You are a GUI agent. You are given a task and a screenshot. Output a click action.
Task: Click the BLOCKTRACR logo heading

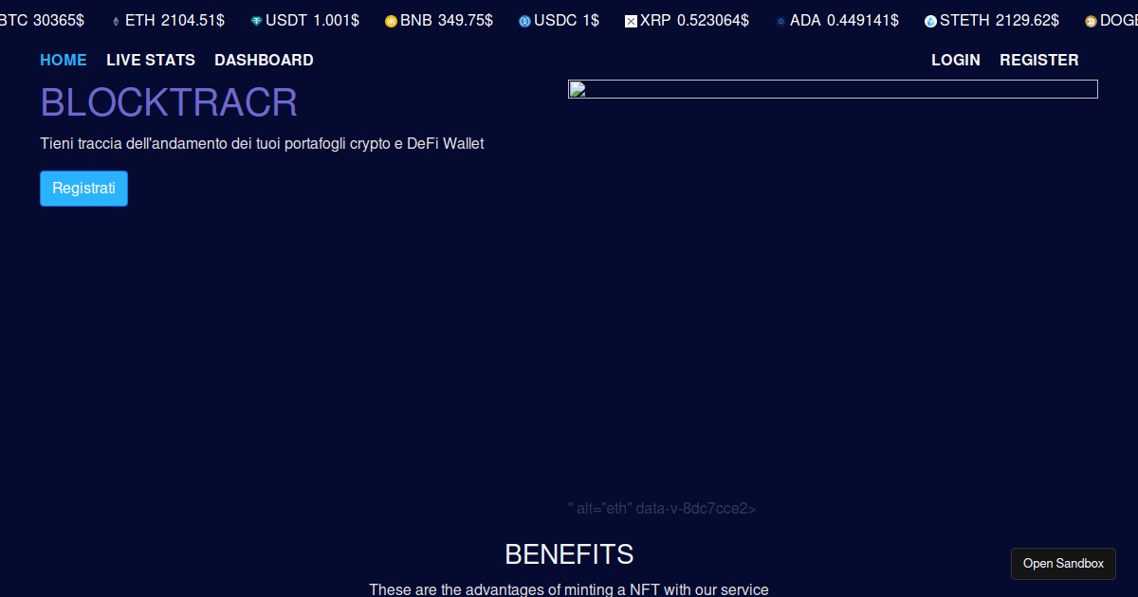click(169, 102)
